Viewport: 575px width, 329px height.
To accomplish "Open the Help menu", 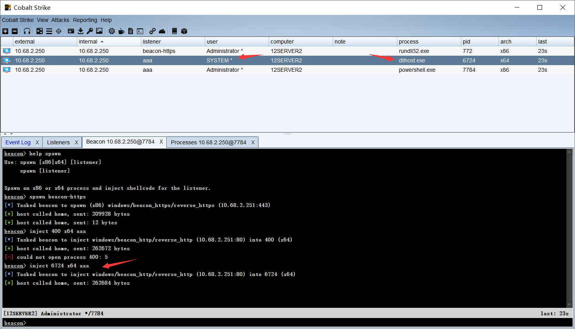I will [x=106, y=20].
